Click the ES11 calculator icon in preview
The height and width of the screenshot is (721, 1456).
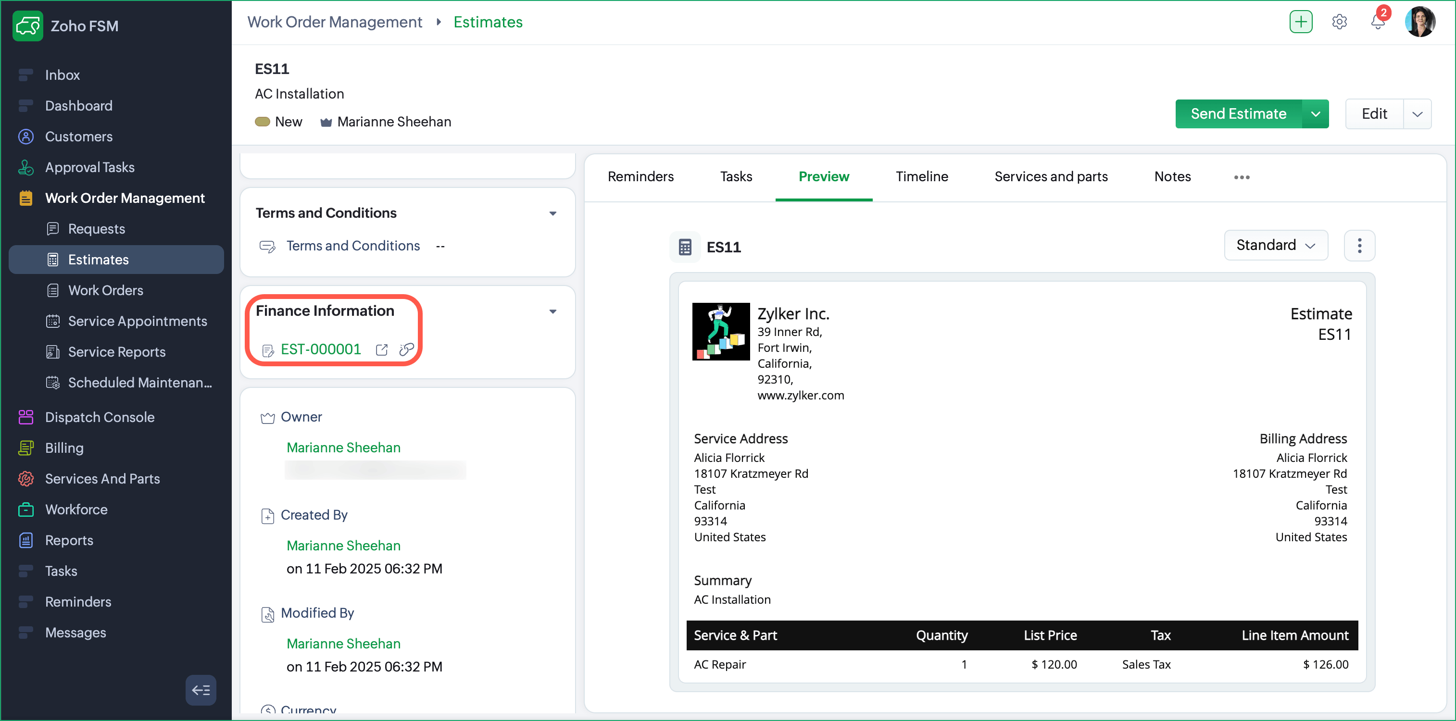point(684,247)
